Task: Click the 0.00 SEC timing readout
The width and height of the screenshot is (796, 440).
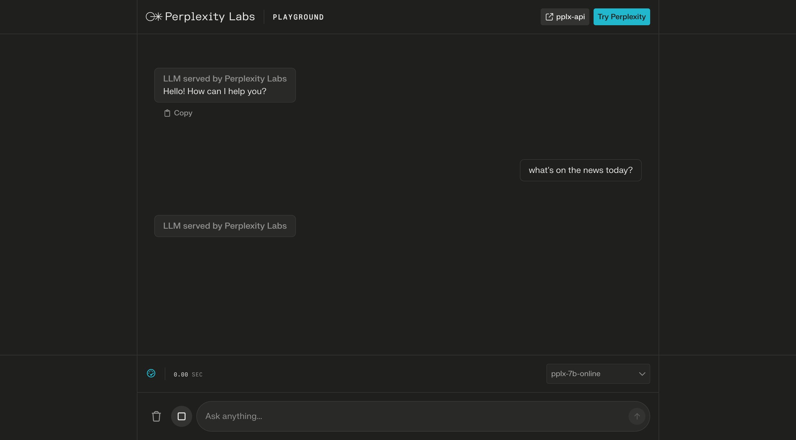Action: (188, 374)
